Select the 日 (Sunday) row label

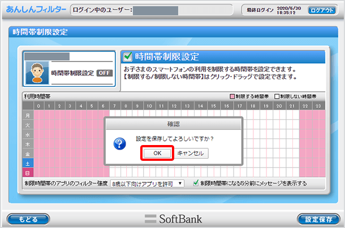pyautogui.click(x=28, y=172)
